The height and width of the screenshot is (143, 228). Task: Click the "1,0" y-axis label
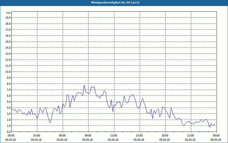[x=9, y=126]
